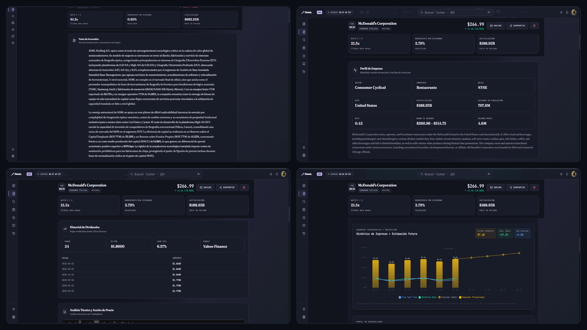Screen dimensions: 587x330
Task: Click 52-week range $260.96 – $341.75
Action: point(431,124)
